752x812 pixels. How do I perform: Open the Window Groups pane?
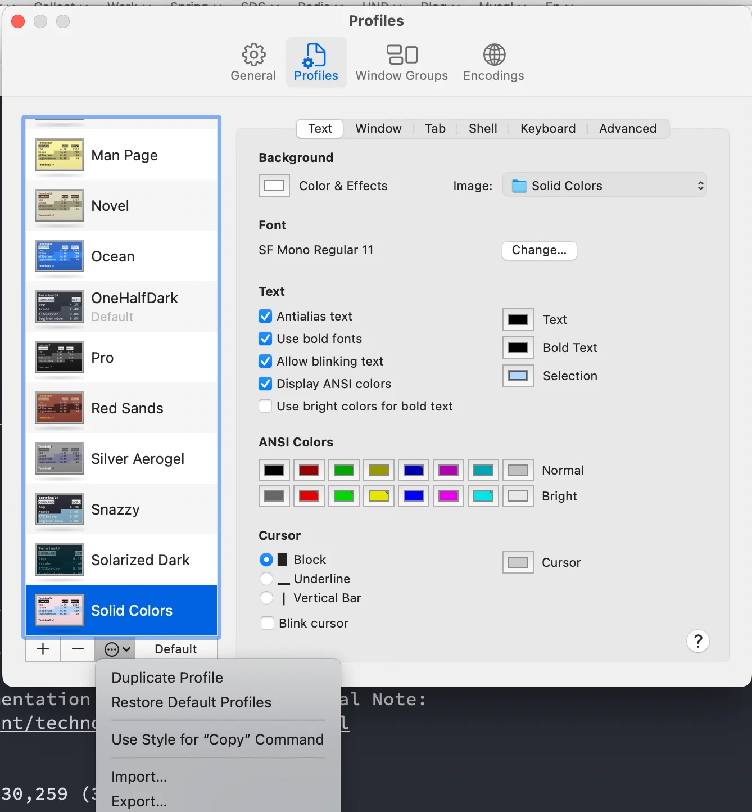click(x=401, y=62)
